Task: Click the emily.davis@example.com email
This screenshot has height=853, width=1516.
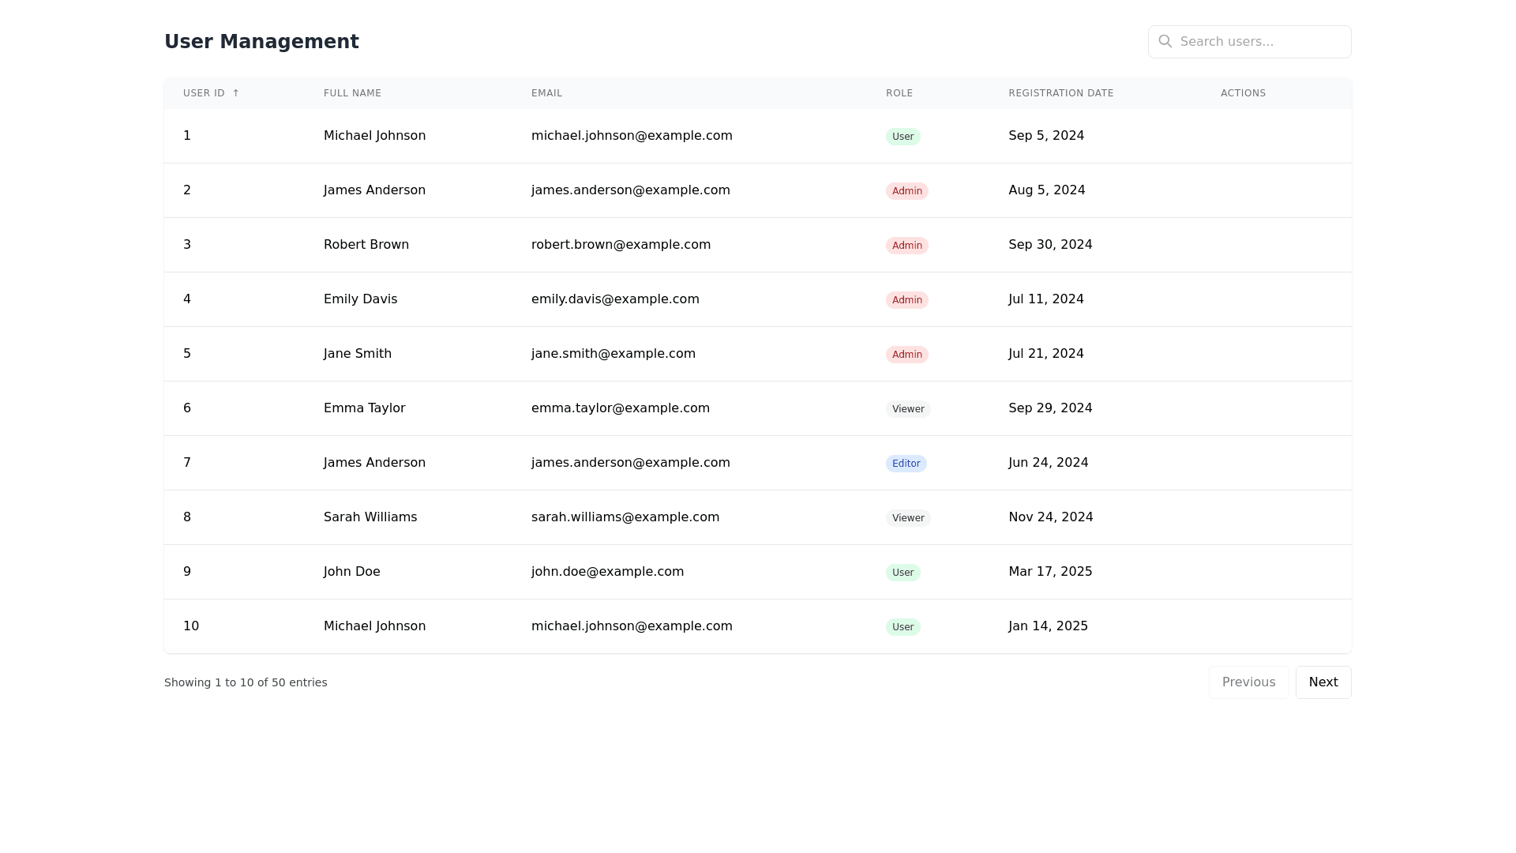Action: pos(614,299)
